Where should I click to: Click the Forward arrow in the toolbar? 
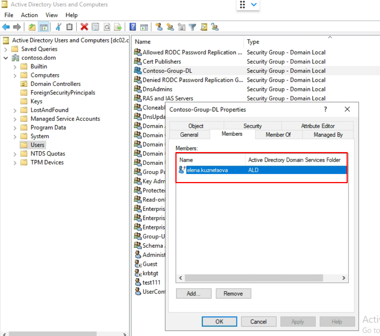point(17,27)
